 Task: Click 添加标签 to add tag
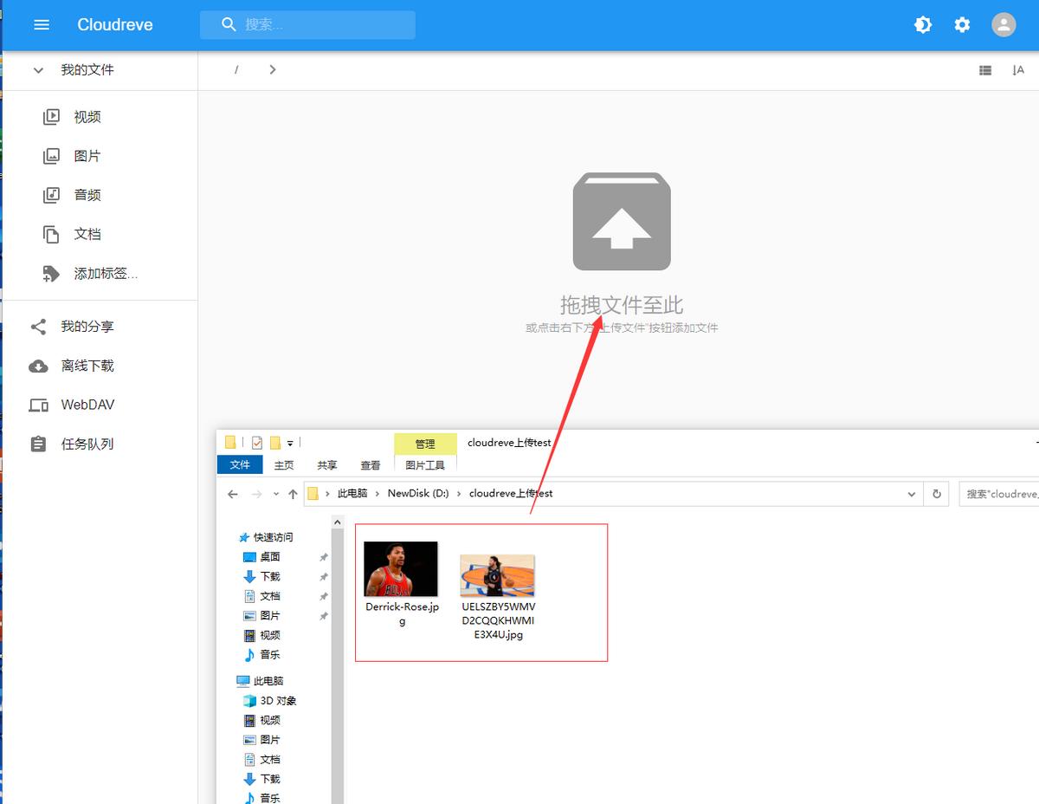pyautogui.click(x=105, y=274)
